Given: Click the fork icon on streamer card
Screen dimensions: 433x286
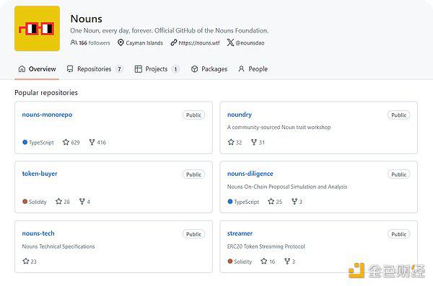Looking at the screenshot, I should (287, 261).
